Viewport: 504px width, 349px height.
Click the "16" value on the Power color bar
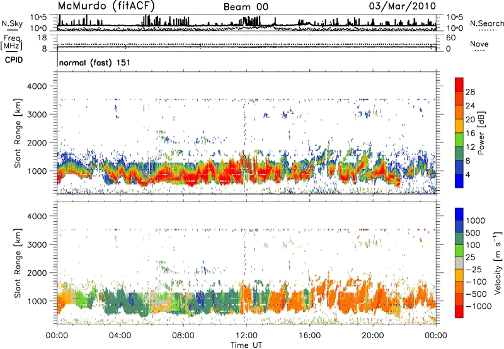[x=470, y=134]
